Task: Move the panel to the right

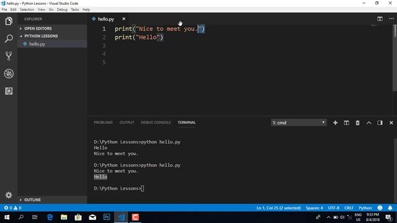Action: pos(380,123)
